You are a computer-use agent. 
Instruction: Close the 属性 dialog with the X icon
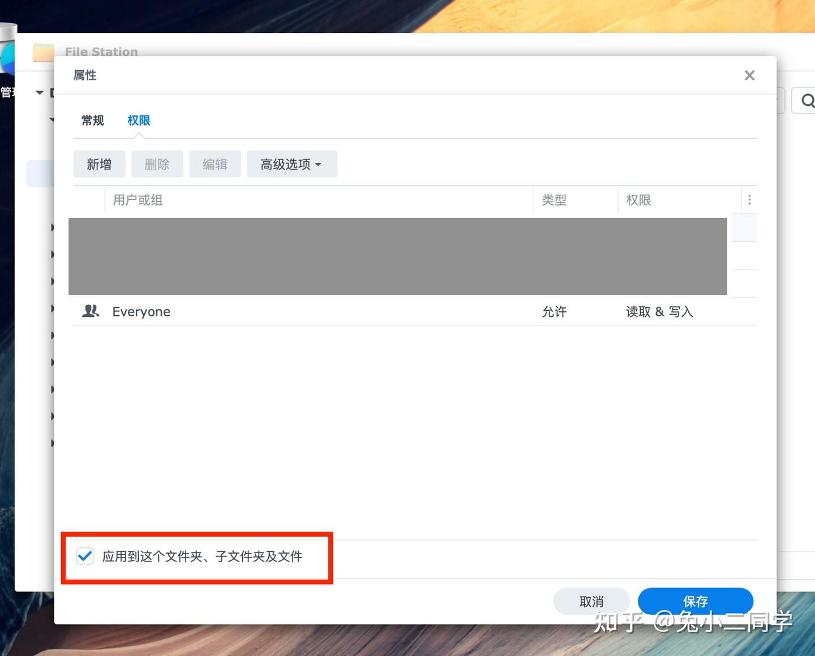click(x=749, y=75)
